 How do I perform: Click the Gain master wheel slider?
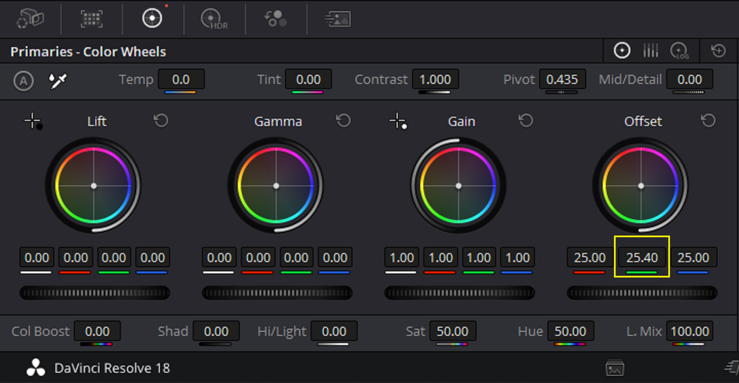click(x=460, y=293)
